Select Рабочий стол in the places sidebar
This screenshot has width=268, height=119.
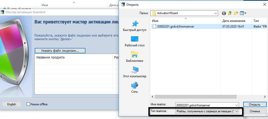135,41
